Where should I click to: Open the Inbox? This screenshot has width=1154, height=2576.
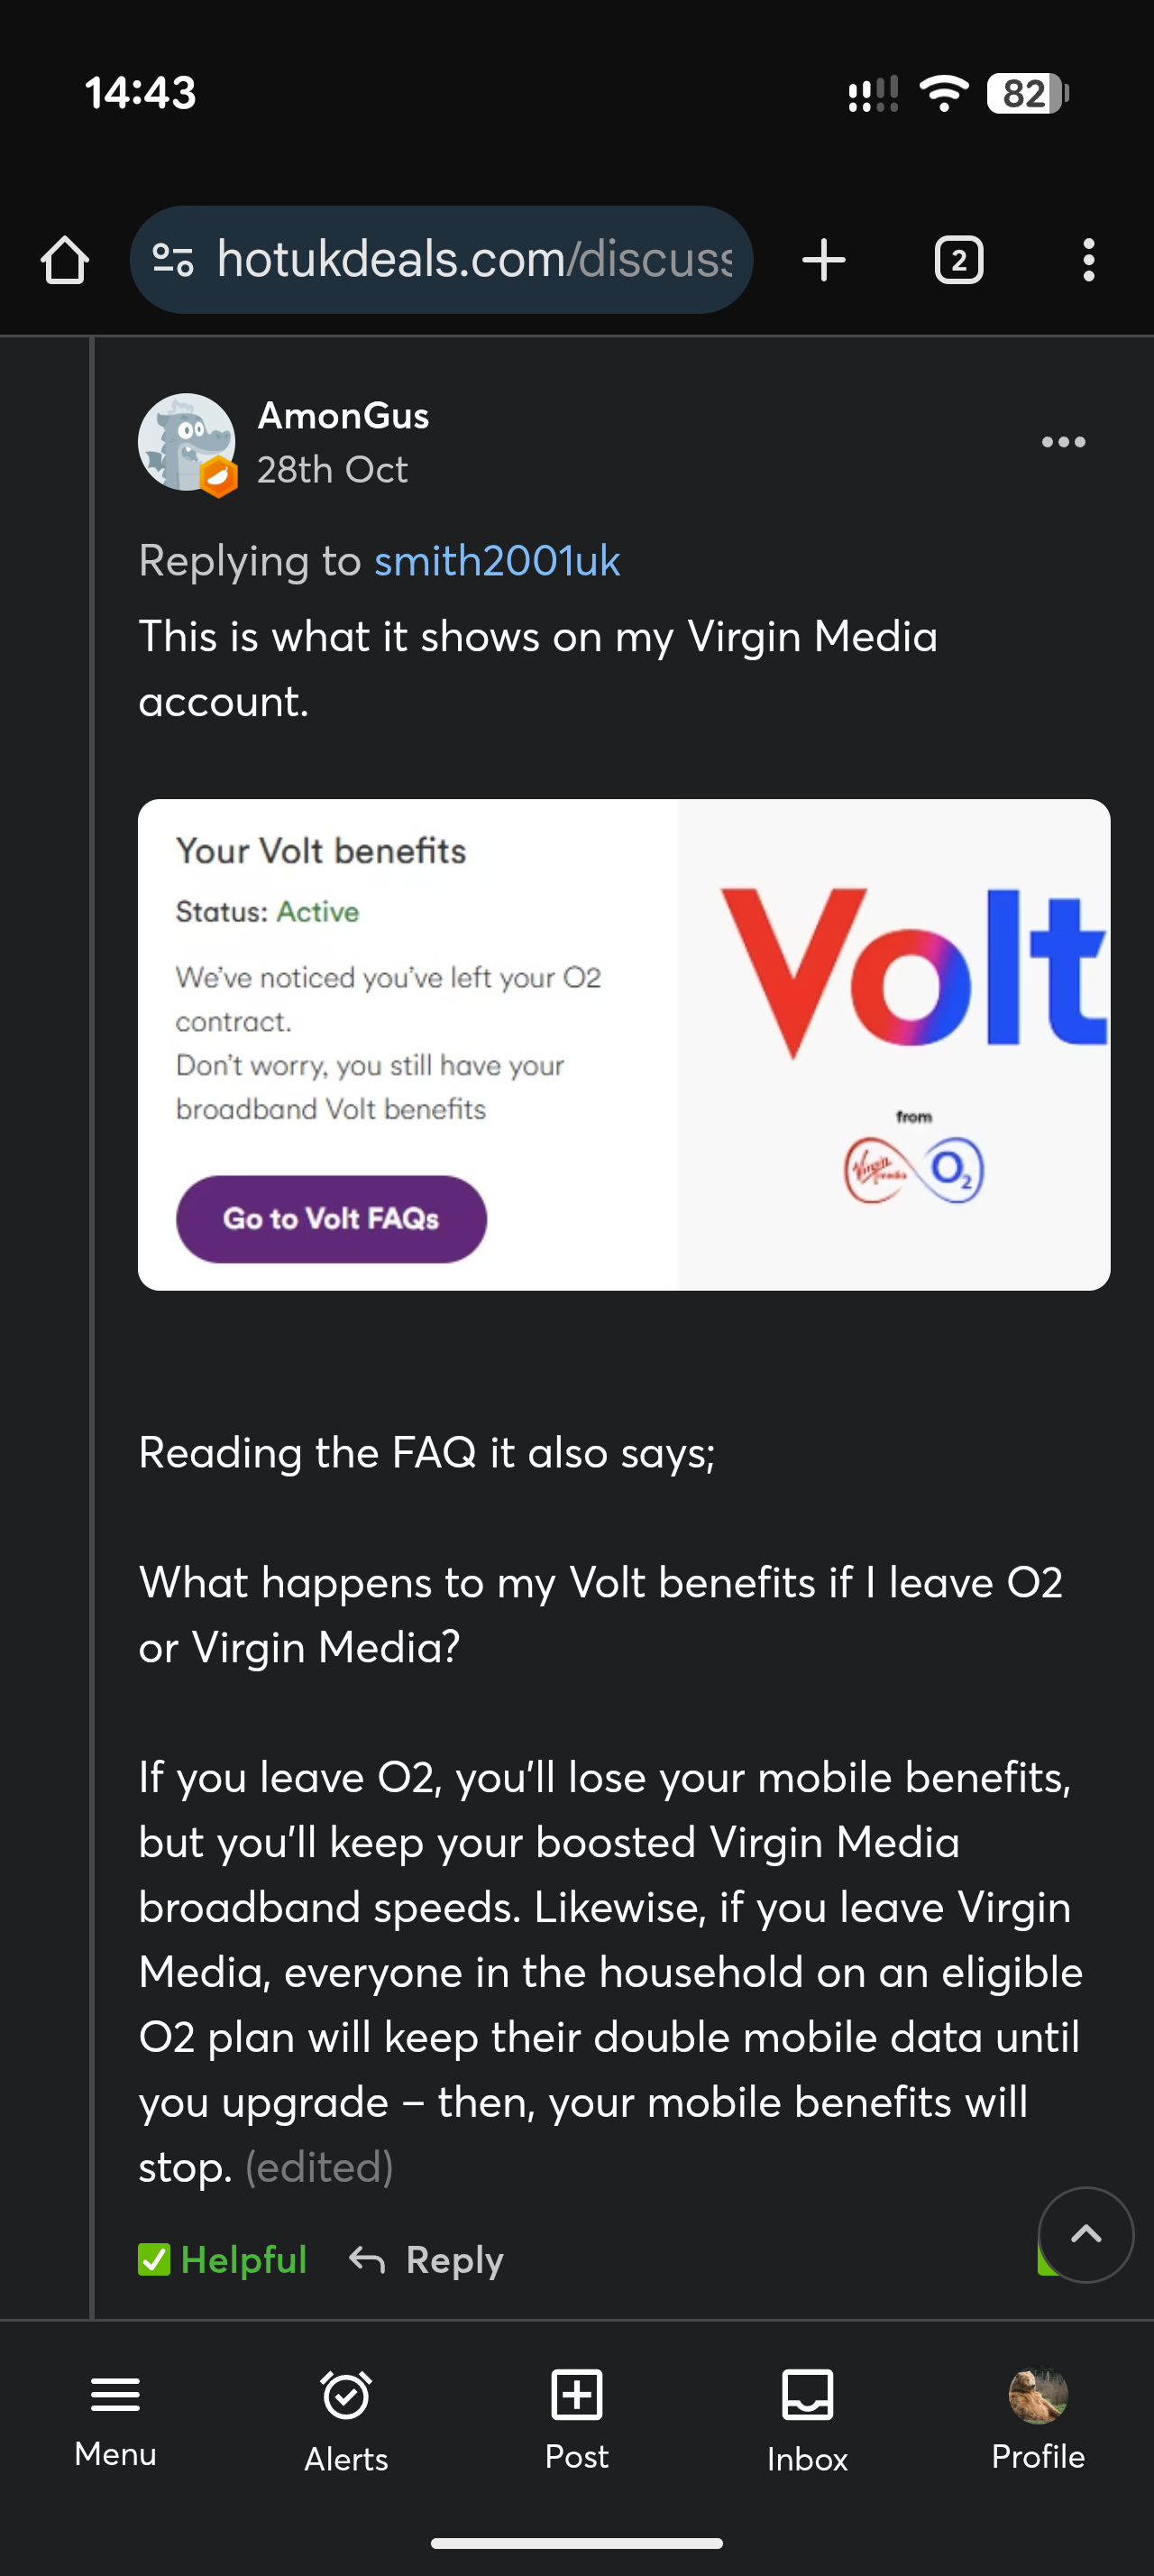click(807, 2416)
